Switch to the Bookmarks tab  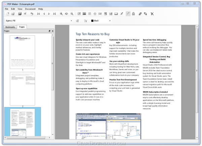coord(10,27)
